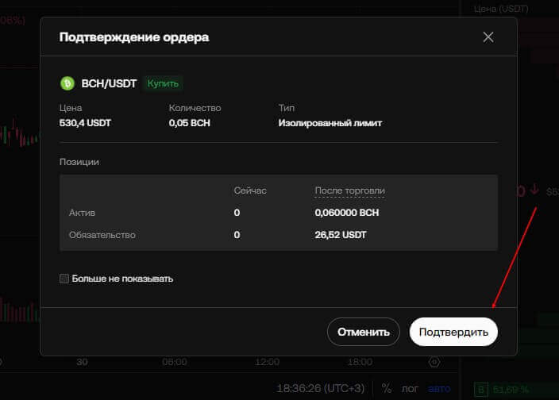Click the 0,060000 BCH asset value

point(347,213)
